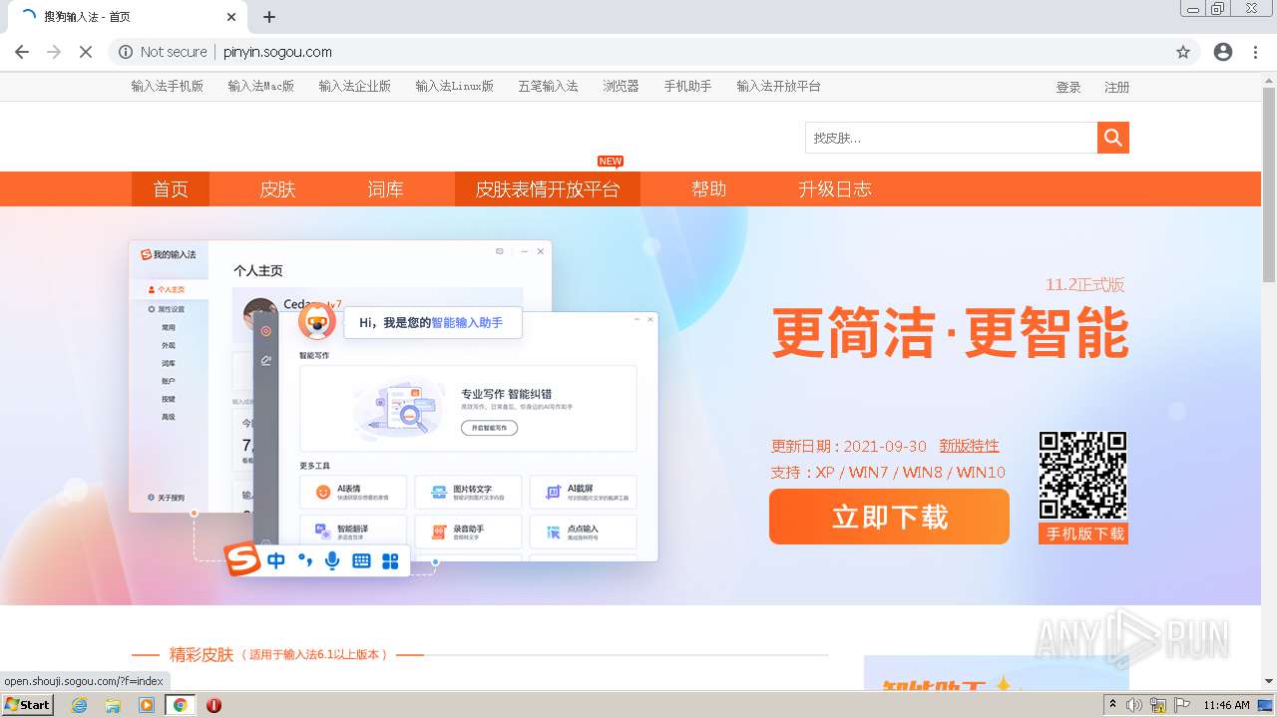Open the 皮肤 navigation tab
Screen dimensions: 1277x718
point(277,188)
